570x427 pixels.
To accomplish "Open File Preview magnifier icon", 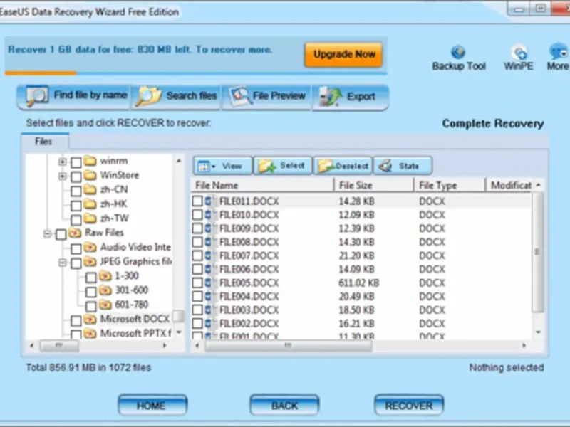I will pos(240,96).
